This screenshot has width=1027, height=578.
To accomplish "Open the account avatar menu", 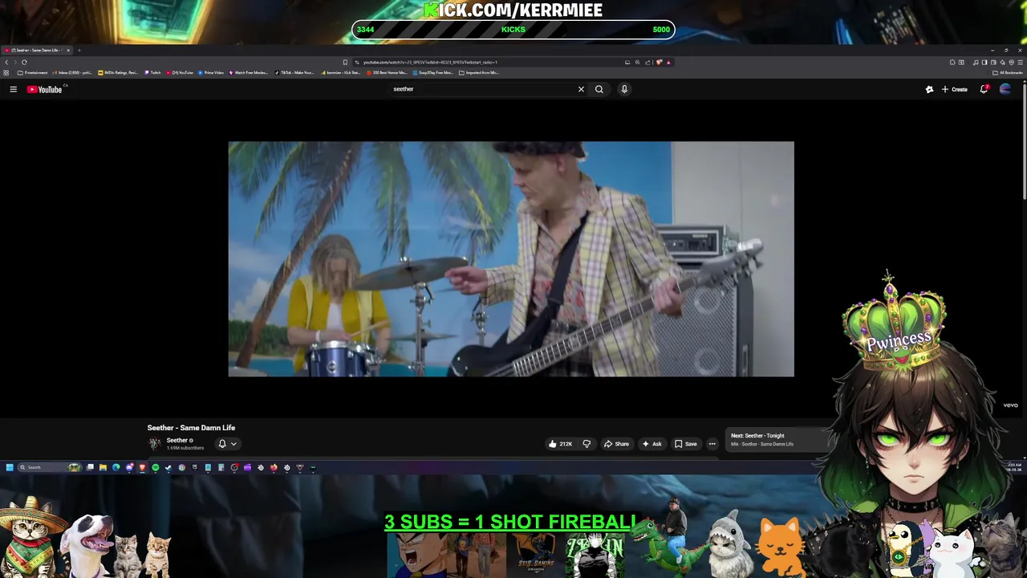I will coord(1005,89).
